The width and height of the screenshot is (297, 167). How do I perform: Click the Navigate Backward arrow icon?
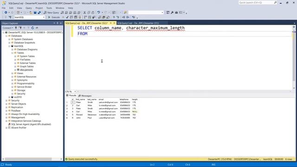tap(6, 13)
